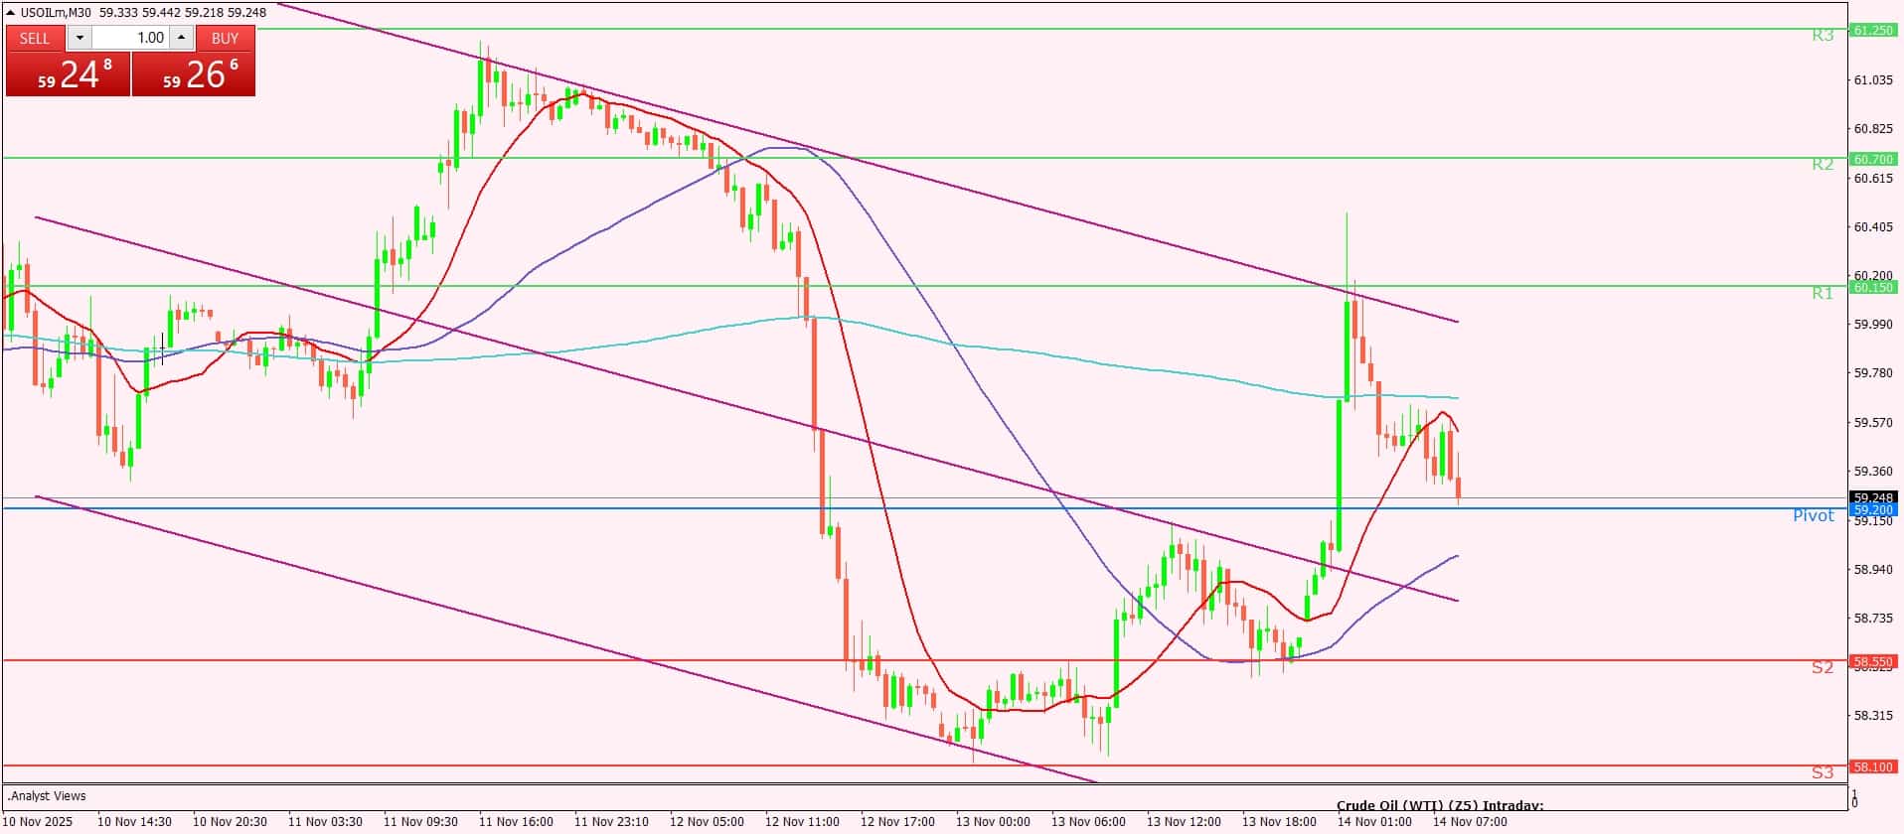Select the S2 58.550 price label
Image resolution: width=1904 pixels, height=834 pixels.
tap(1873, 661)
